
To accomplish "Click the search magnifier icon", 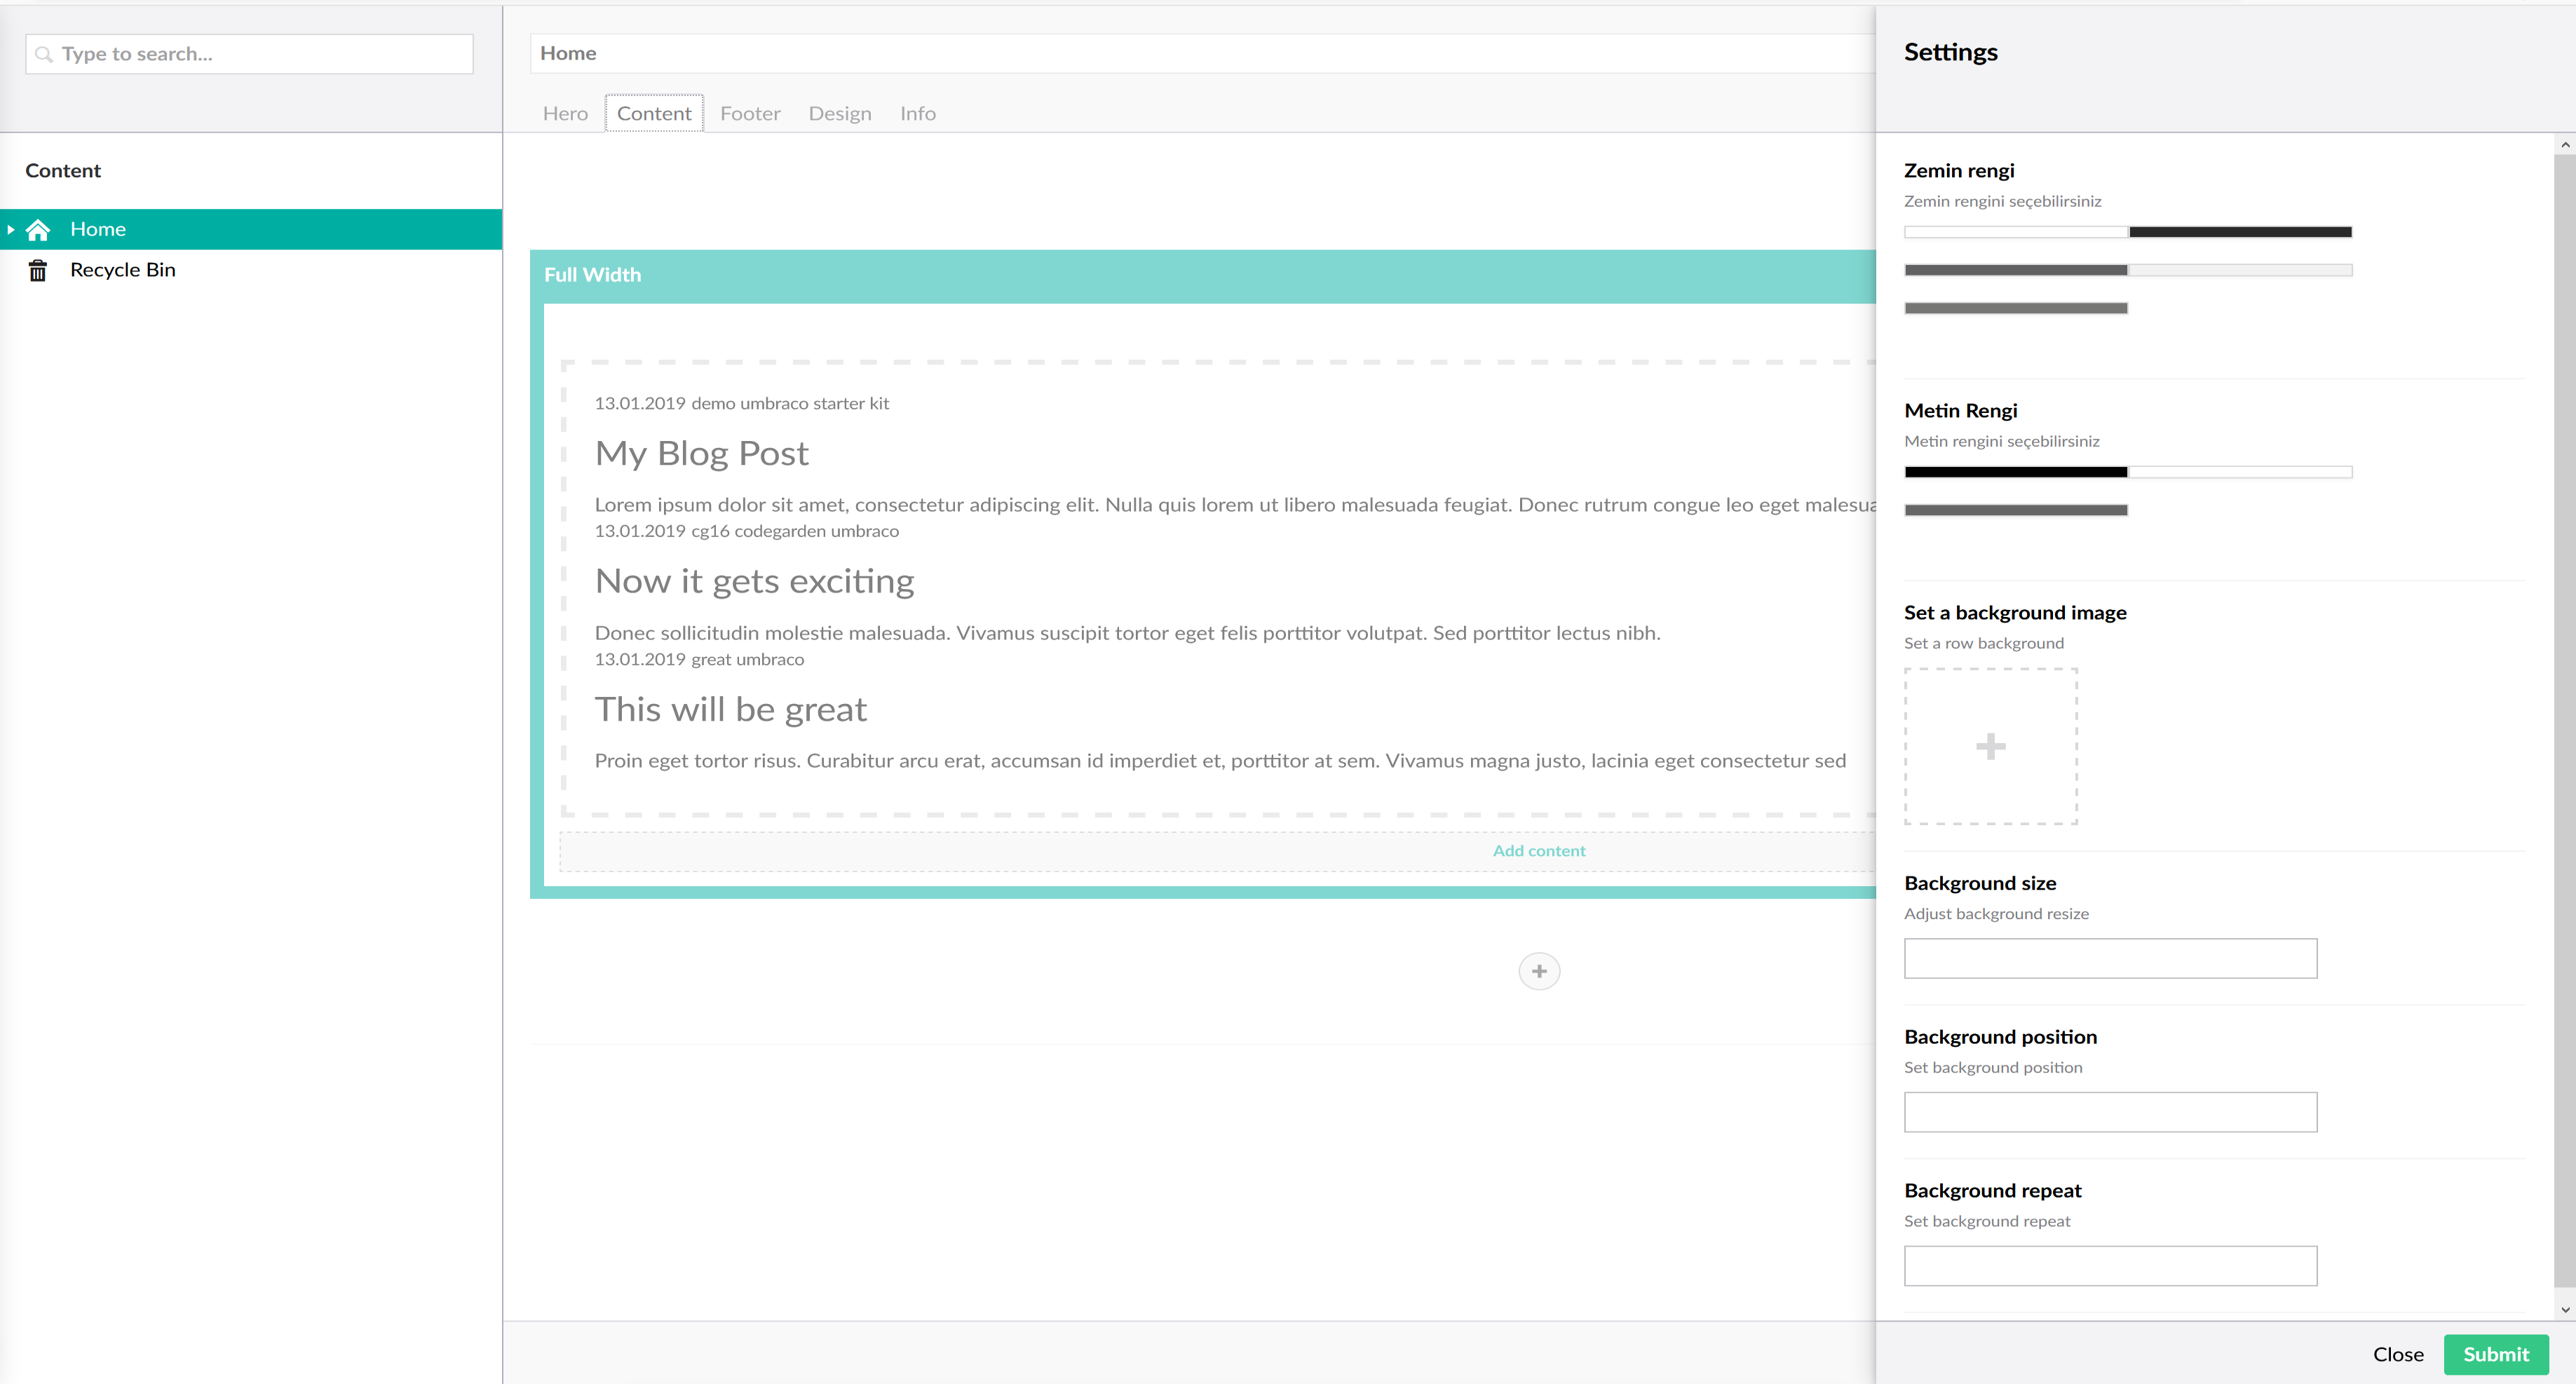I will [44, 54].
